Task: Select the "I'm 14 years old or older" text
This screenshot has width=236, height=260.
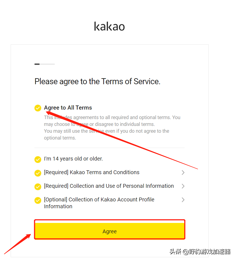Action: (x=73, y=159)
